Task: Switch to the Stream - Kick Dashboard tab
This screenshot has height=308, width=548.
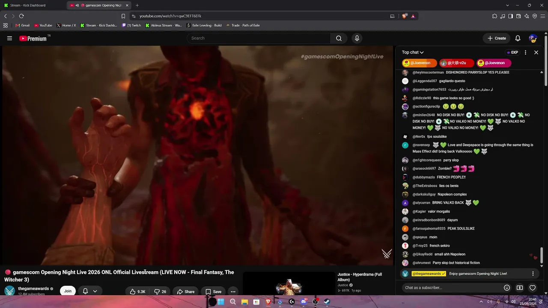Action: tap(33, 5)
